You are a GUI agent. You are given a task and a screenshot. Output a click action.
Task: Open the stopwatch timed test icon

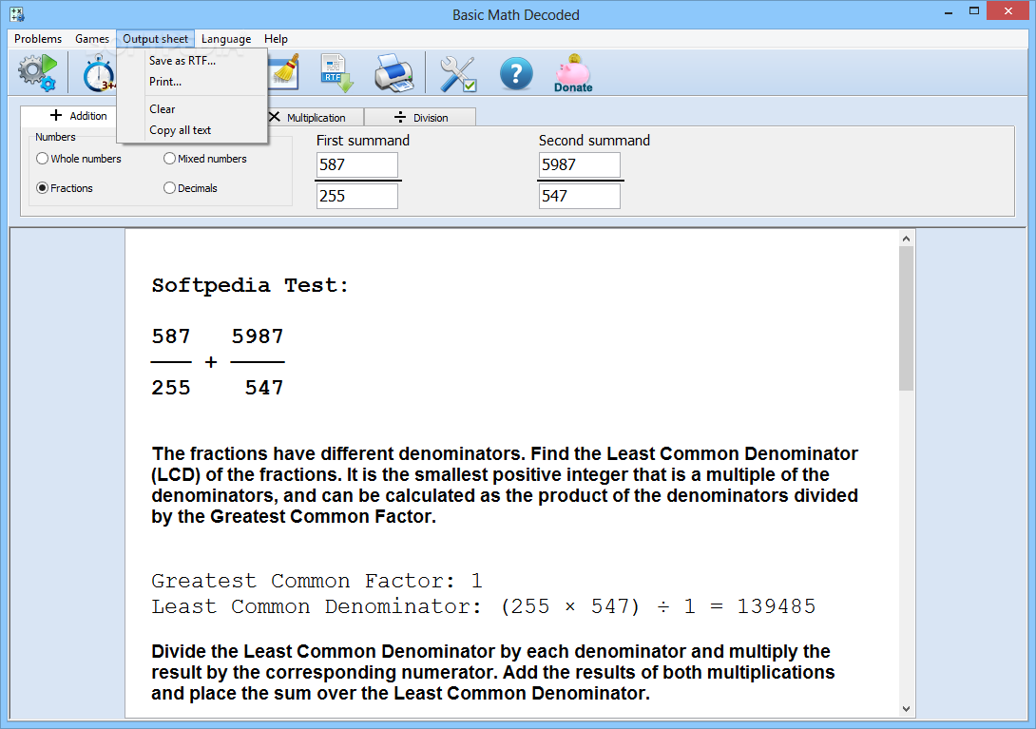pyautogui.click(x=99, y=72)
